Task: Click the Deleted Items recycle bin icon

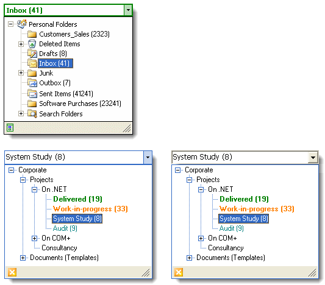Action: 32,44
